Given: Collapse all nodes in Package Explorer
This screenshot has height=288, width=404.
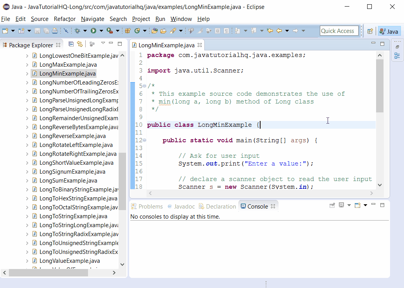Looking at the screenshot, I should point(71,45).
